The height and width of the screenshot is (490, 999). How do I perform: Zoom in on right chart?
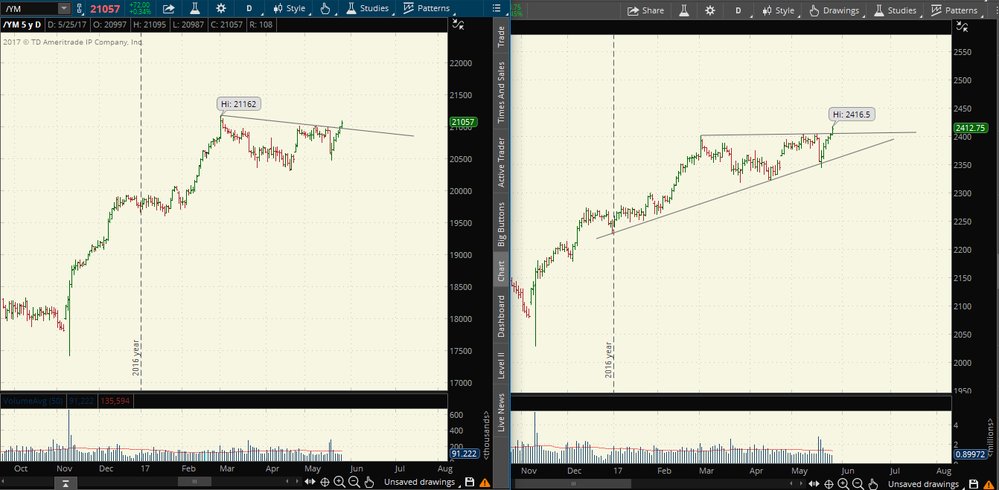843,484
